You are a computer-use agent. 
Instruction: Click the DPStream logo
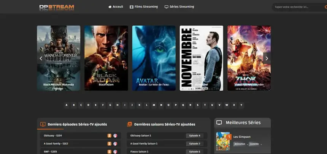57,8
